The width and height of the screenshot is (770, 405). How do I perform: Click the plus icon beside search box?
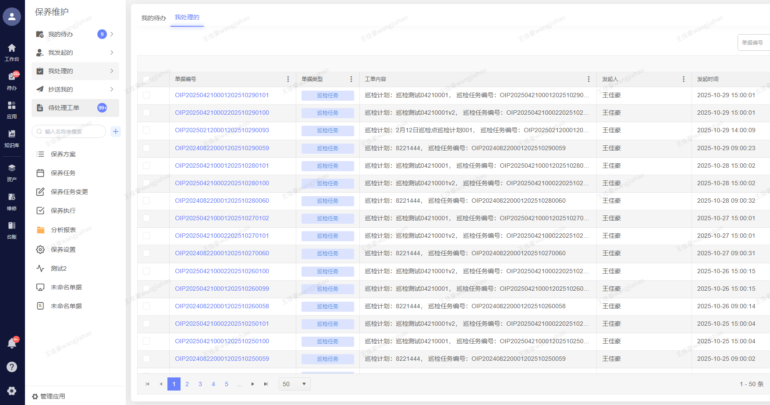pyautogui.click(x=116, y=131)
